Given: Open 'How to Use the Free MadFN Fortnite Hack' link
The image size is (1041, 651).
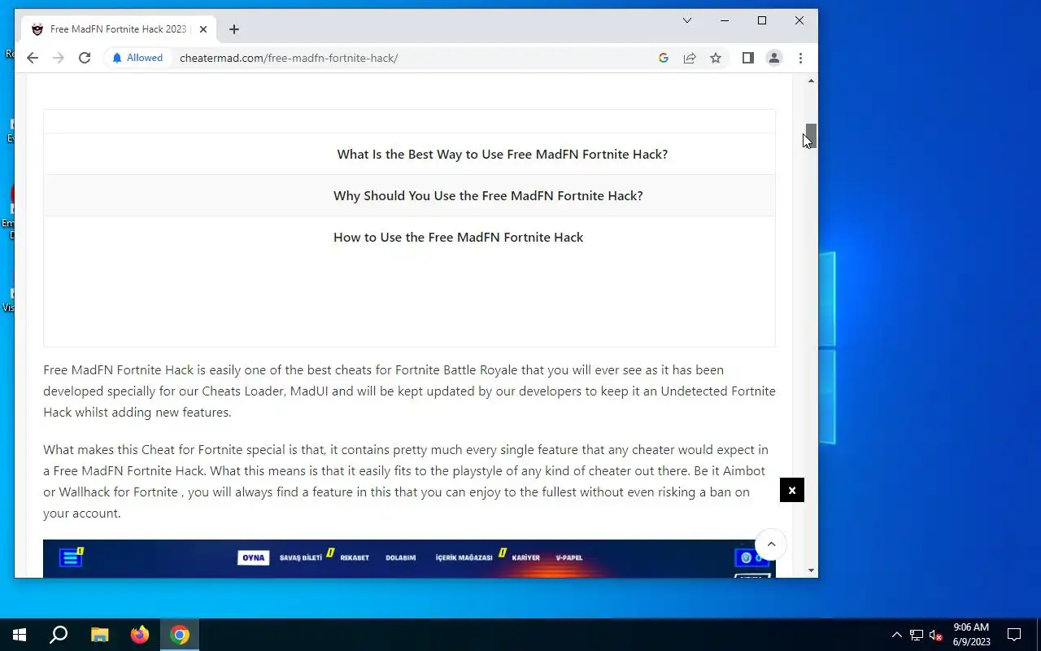Looking at the screenshot, I should point(458,237).
